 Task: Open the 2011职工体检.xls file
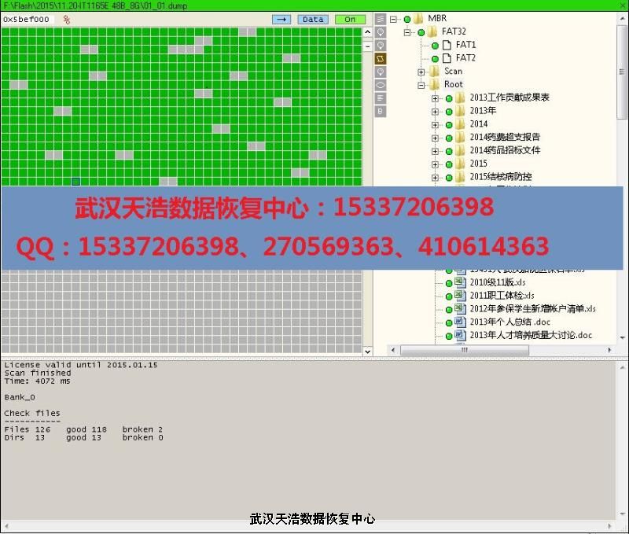[502, 296]
